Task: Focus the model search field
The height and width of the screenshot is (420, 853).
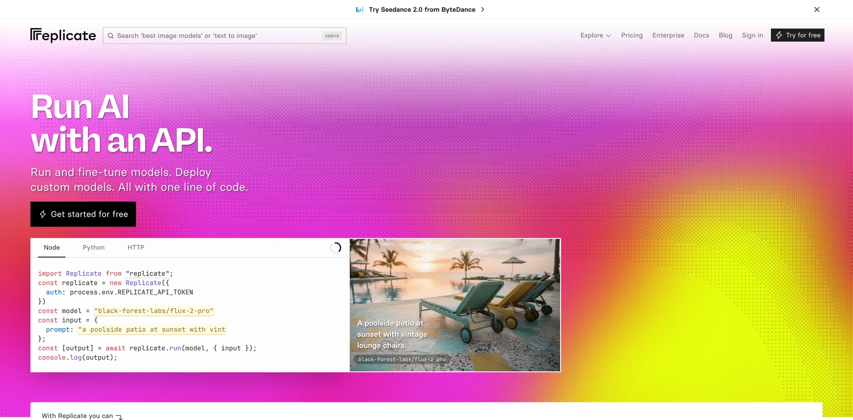Action: 225,36
